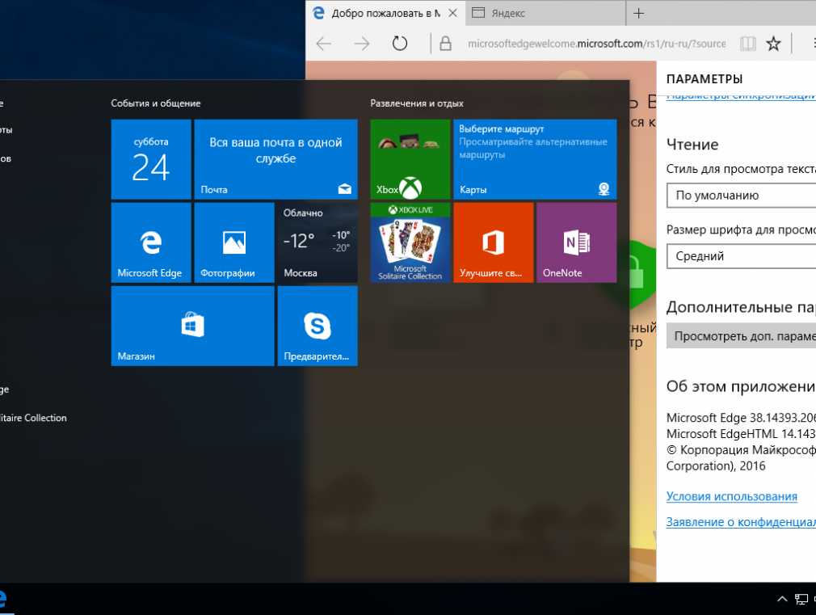Open Edge from the taskbar
The height and width of the screenshot is (615, 816).
coord(2,600)
